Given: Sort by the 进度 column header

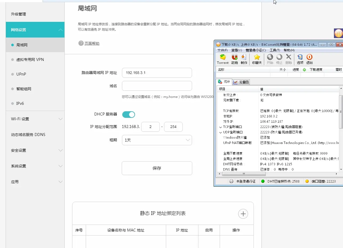Looking at the screenshot, I should pyautogui.click(x=294, y=70).
